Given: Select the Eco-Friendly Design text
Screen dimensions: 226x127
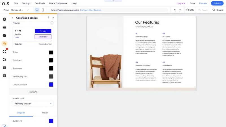Looking at the screenshot, I should (x=142, y=37).
